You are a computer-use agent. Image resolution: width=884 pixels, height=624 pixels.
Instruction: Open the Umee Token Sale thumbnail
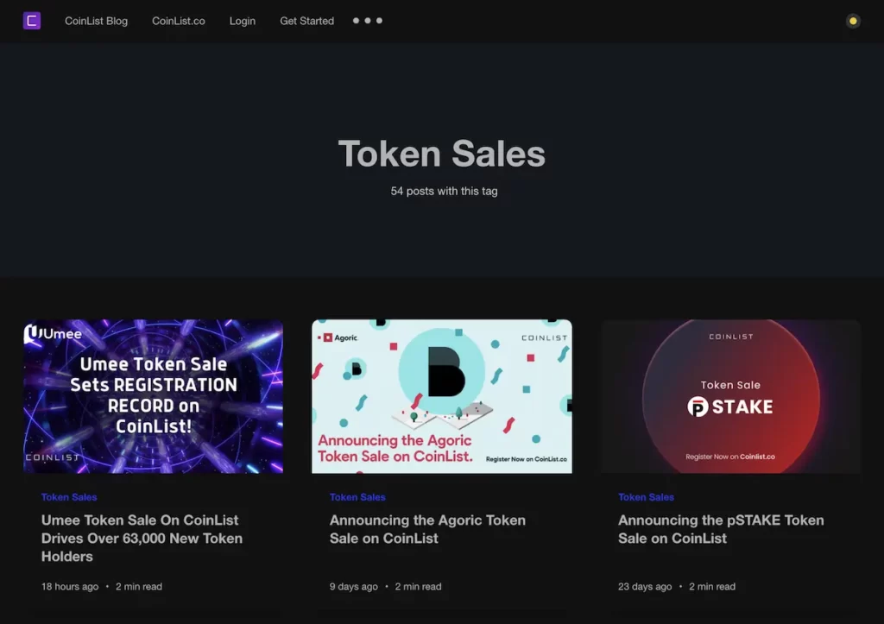(x=154, y=396)
